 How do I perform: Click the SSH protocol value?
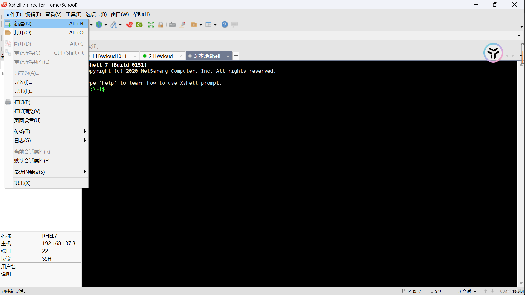tap(47, 259)
